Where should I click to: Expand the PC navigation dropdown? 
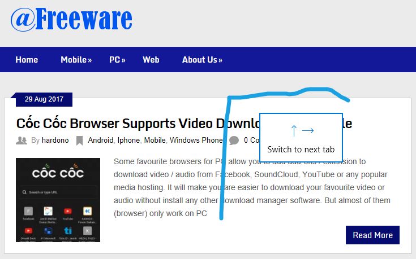click(x=117, y=60)
